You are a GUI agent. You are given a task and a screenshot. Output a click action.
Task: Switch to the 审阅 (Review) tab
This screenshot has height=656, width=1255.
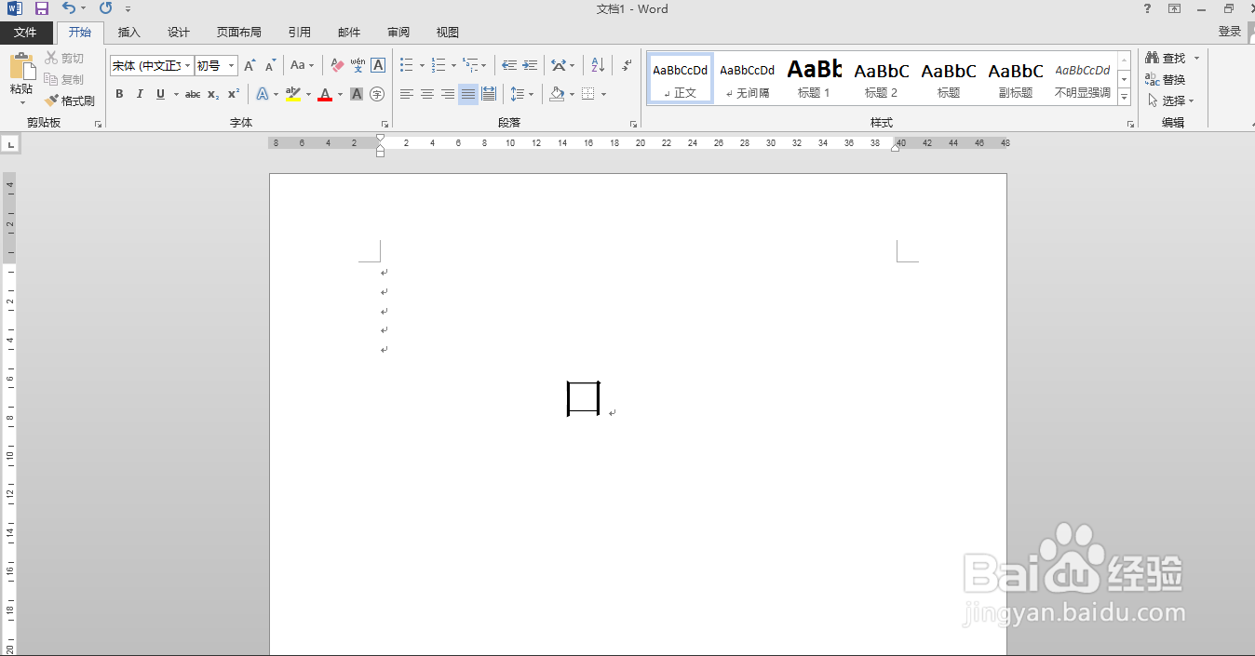[398, 33]
